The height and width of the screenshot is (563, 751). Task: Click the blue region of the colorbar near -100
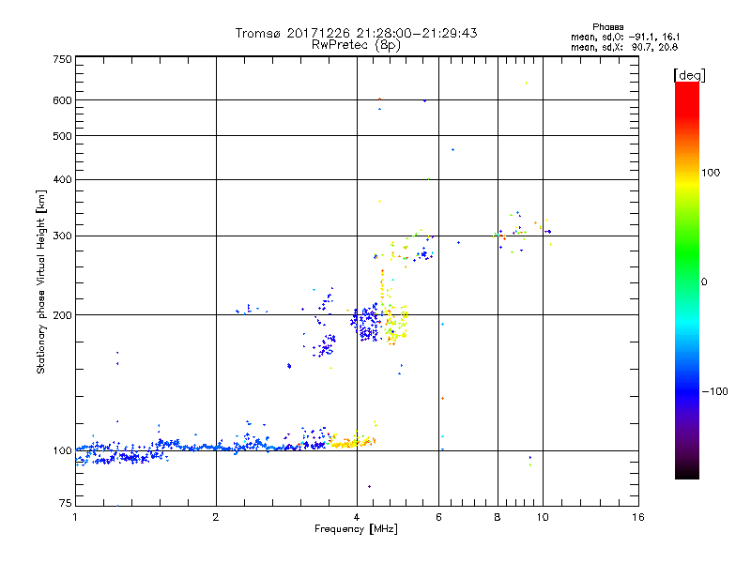[x=687, y=390]
